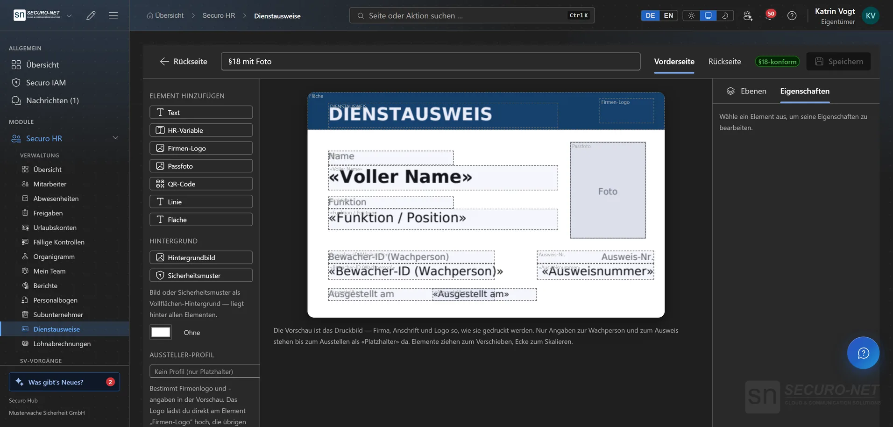The width and height of the screenshot is (893, 427).
Task: Add a QR-Code element
Action: pyautogui.click(x=201, y=184)
